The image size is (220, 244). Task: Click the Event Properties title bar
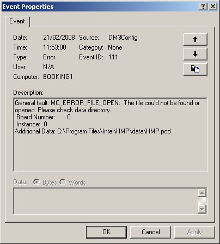tap(100, 7)
